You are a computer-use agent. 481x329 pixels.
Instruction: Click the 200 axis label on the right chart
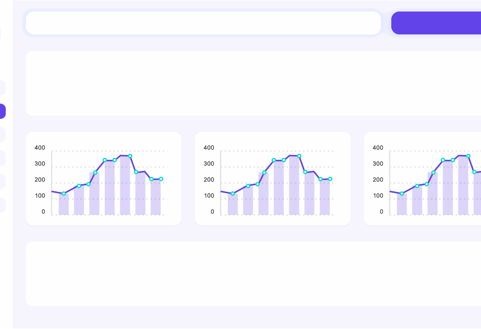click(378, 180)
